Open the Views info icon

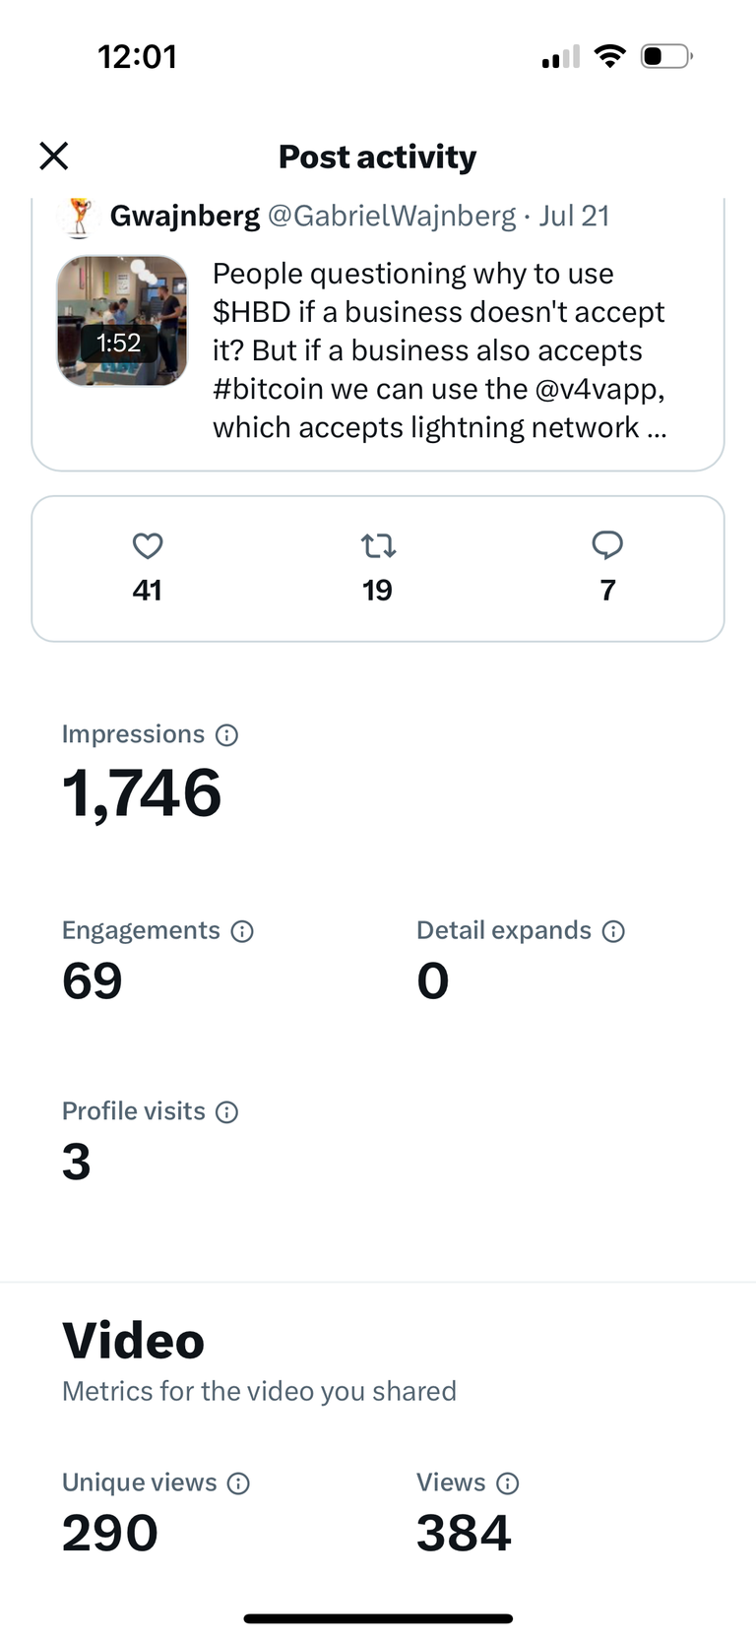coord(508,1483)
